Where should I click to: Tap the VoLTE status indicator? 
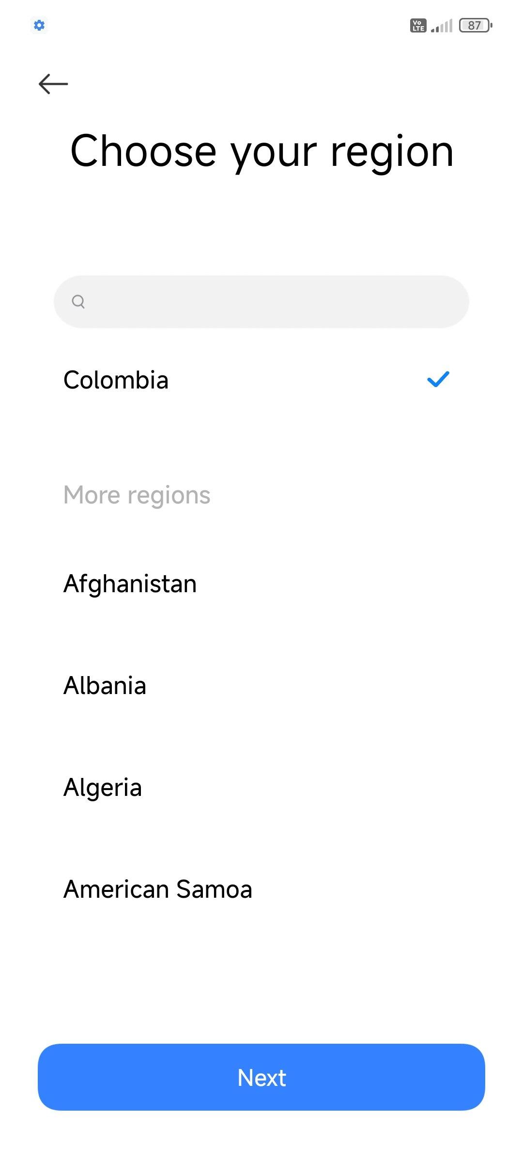coord(418,25)
